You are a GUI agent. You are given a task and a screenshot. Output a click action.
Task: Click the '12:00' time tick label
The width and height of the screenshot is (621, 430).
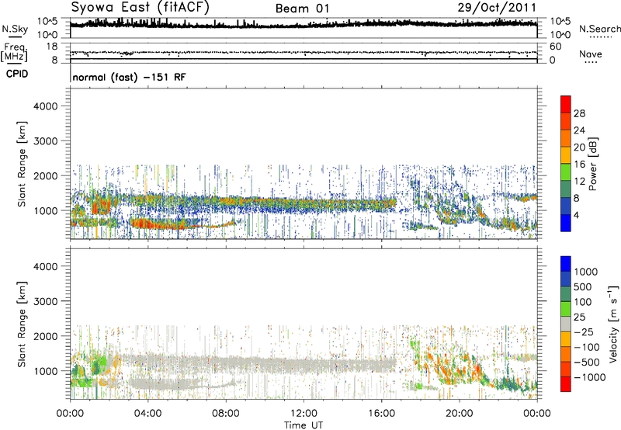304,414
